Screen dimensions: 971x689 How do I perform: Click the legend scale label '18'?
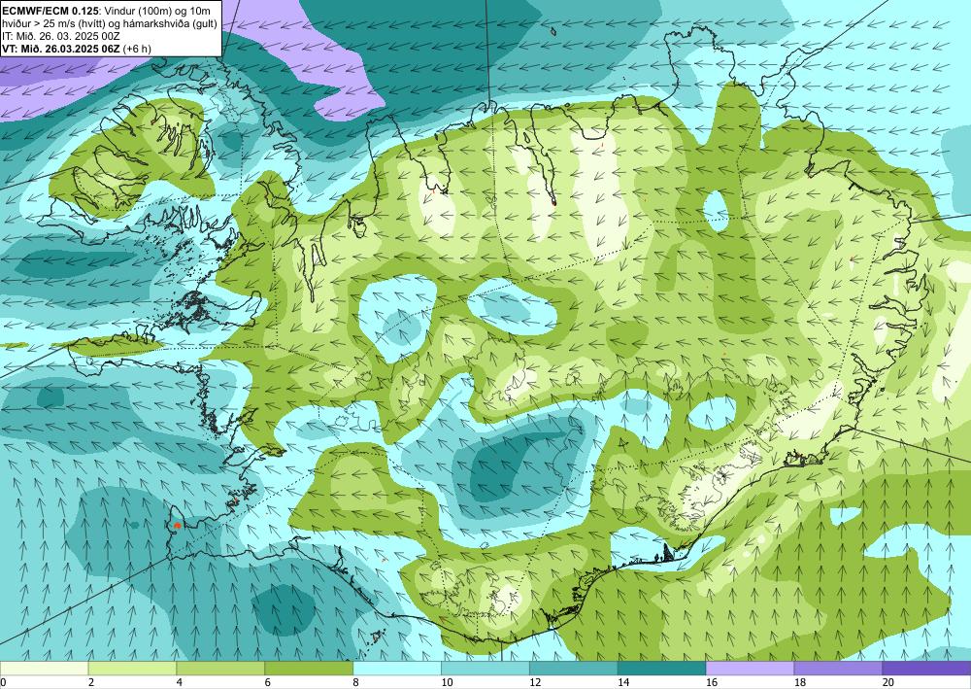tap(799, 682)
